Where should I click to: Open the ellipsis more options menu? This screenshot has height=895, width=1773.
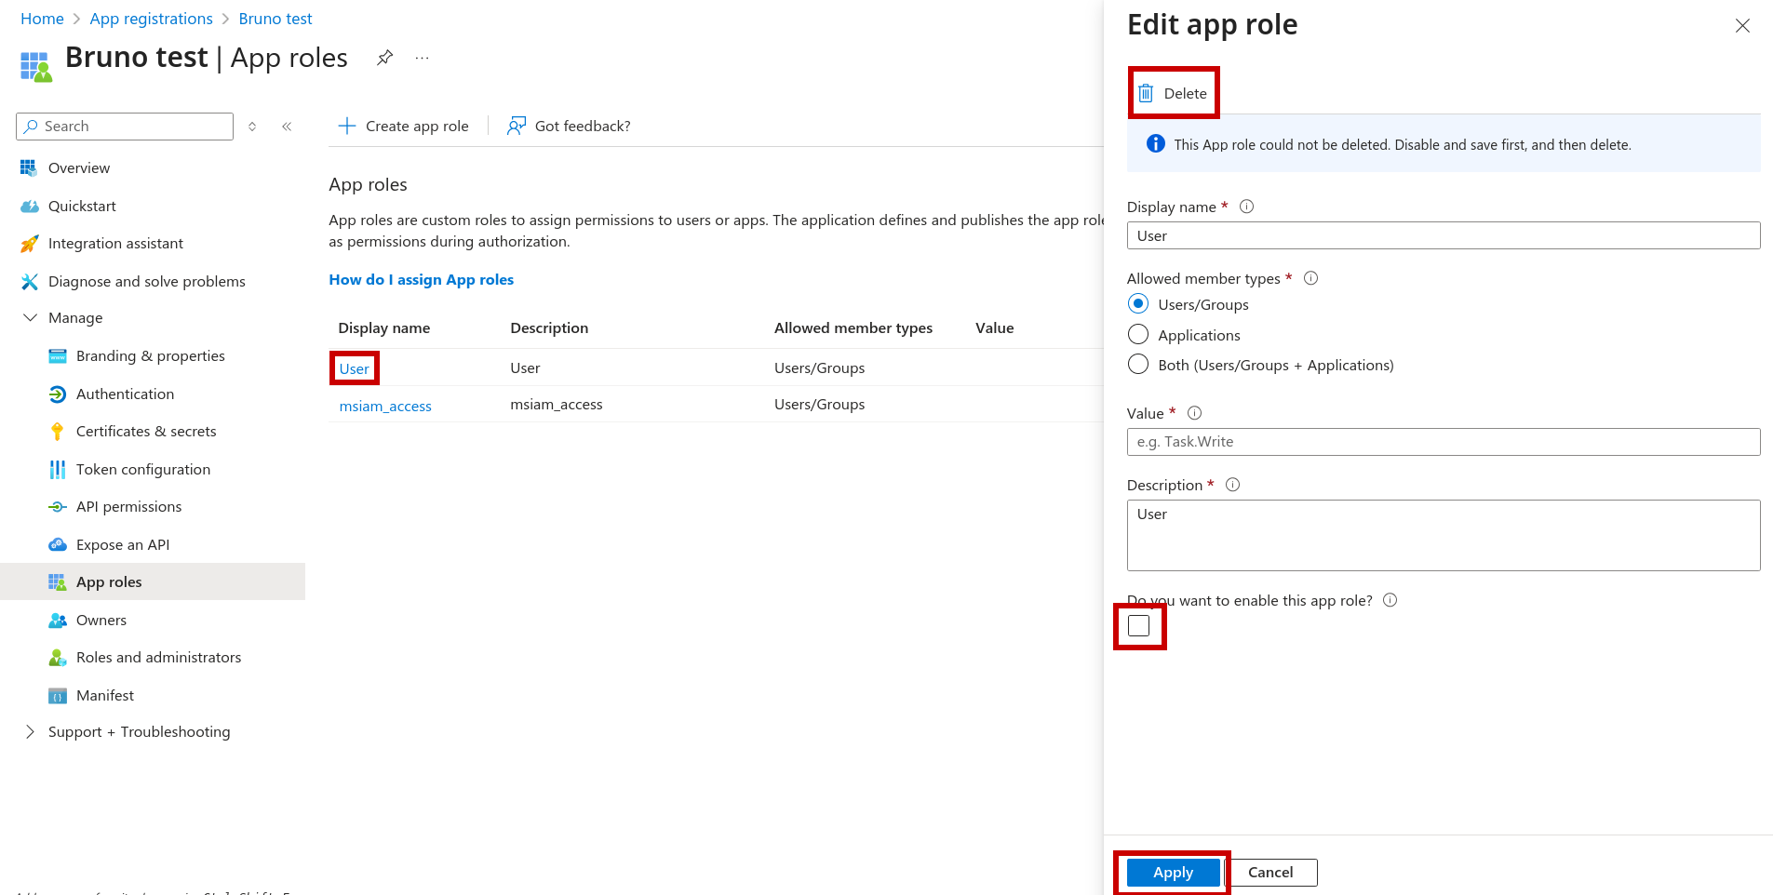[x=423, y=58]
